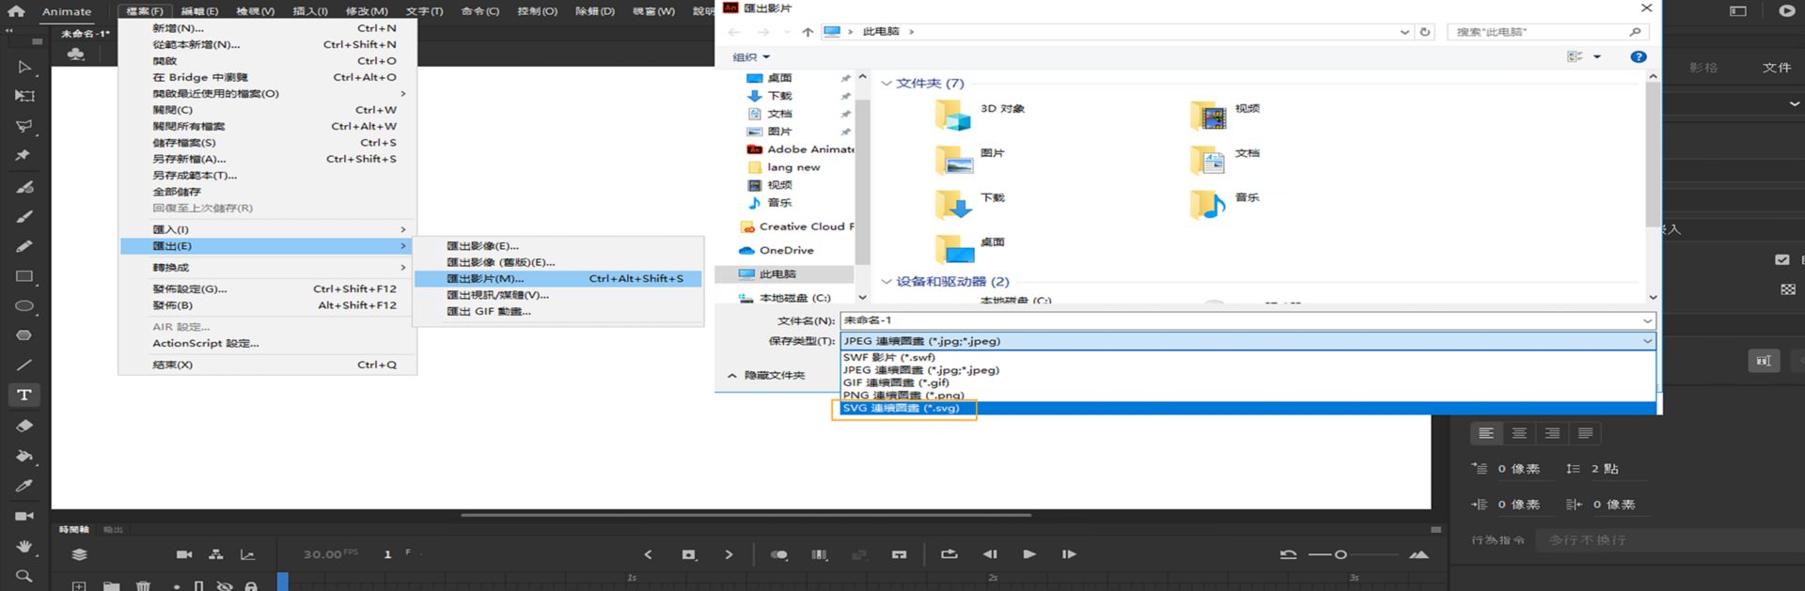Viewport: 1805px width, 591px height.
Task: Select the Rectangle tool
Action: [x=24, y=276]
